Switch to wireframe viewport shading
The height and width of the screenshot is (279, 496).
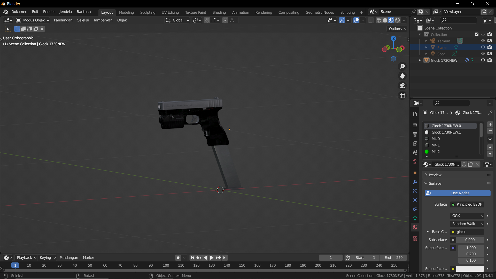point(379,20)
